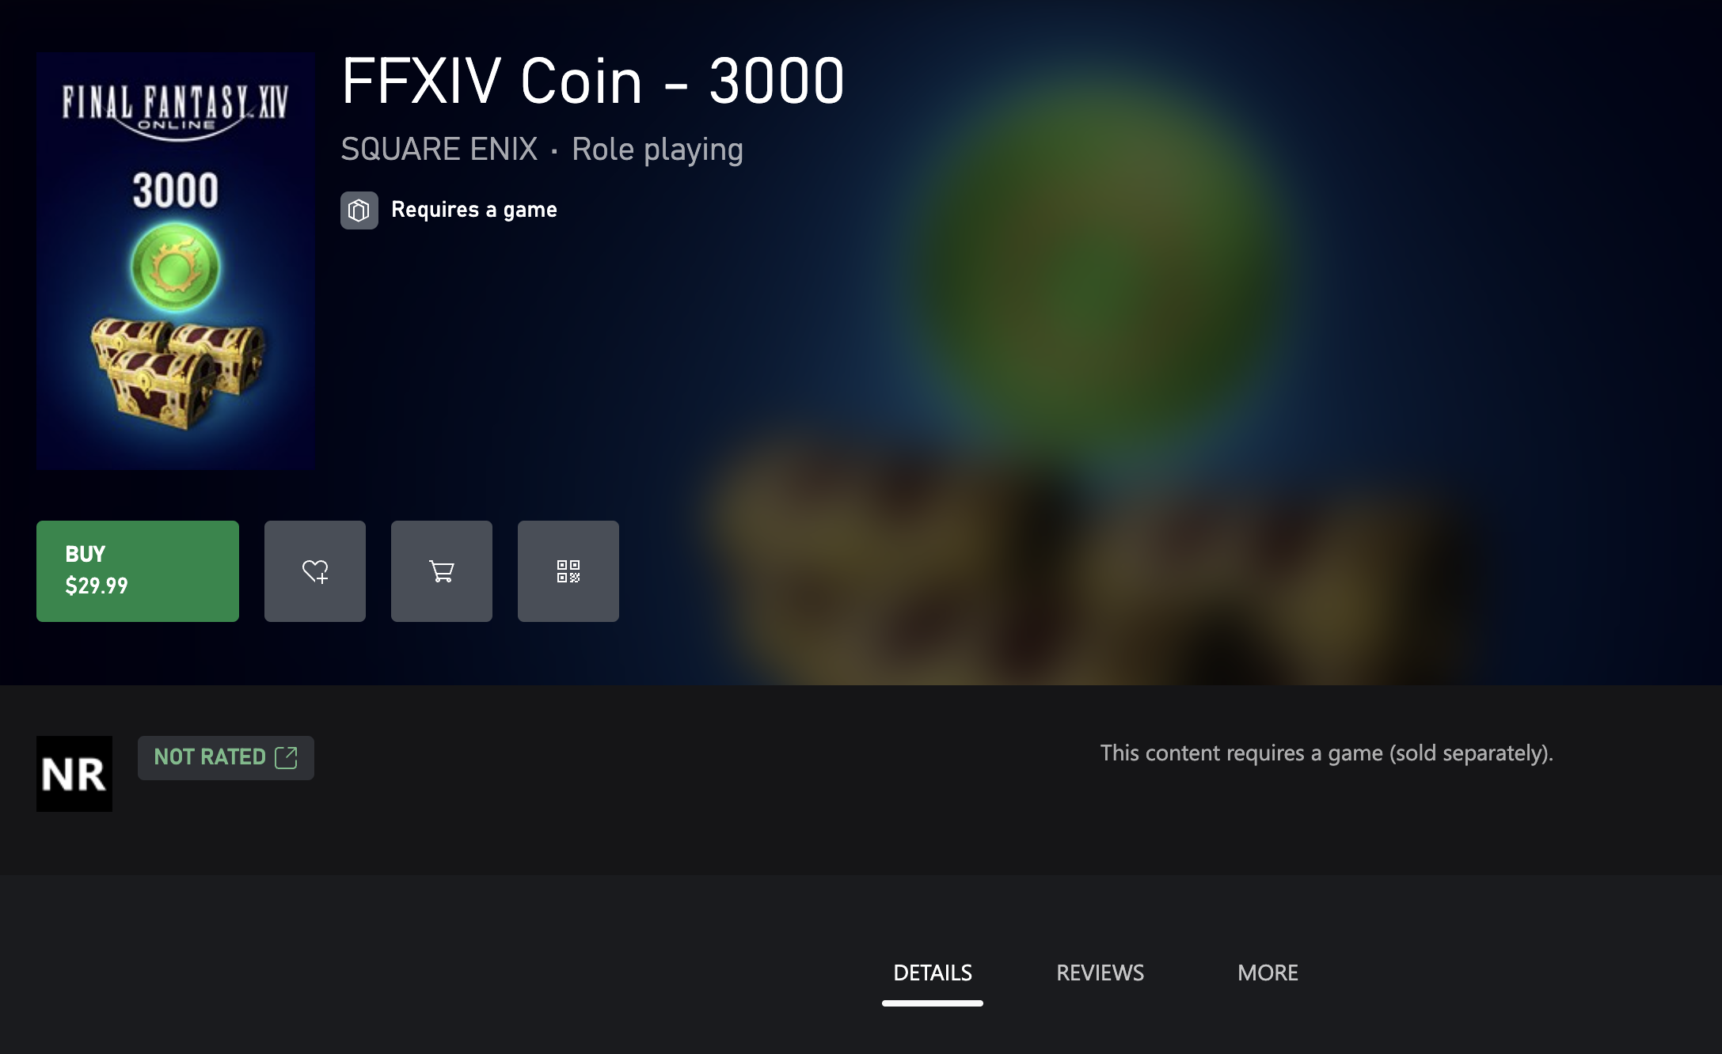The width and height of the screenshot is (1722, 1054).
Task: Click the external link arrow icon beside NOT RATED
Action: pos(286,757)
